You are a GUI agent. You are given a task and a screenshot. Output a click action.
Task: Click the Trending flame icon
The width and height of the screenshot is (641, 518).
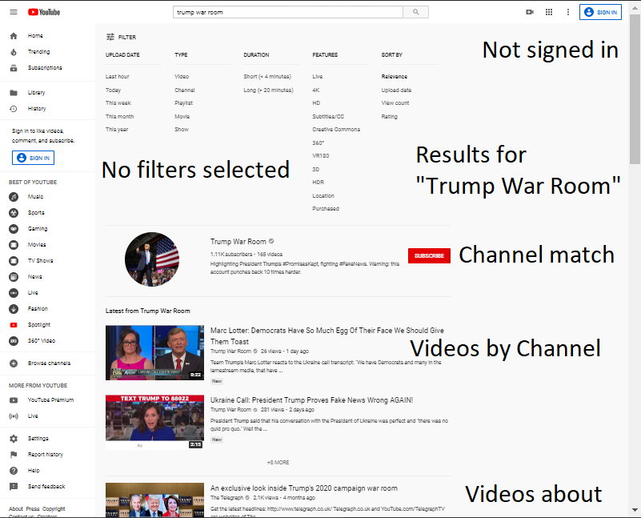pos(14,52)
